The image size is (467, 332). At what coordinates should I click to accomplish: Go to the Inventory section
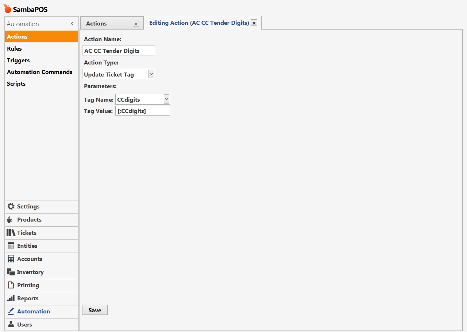42,272
